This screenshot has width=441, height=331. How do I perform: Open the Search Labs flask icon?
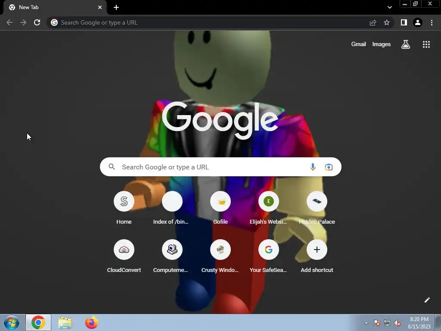coord(406,44)
